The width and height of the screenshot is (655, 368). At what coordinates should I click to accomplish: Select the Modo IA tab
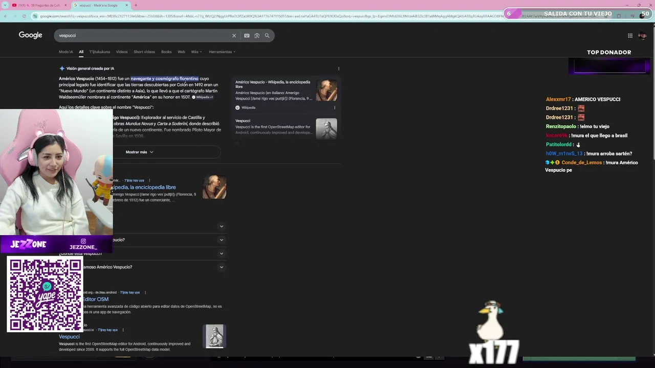65,52
